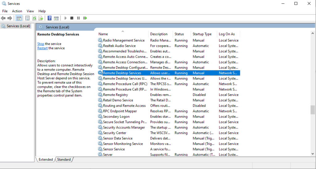The image size is (316, 169).
Task: Switch to the Standard tab
Action: (64, 159)
